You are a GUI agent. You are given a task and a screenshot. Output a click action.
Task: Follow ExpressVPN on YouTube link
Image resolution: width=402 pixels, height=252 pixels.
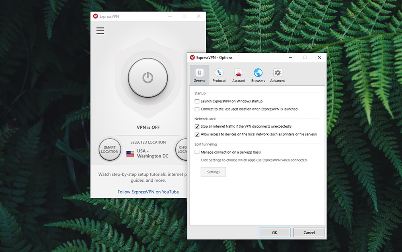coord(148,192)
